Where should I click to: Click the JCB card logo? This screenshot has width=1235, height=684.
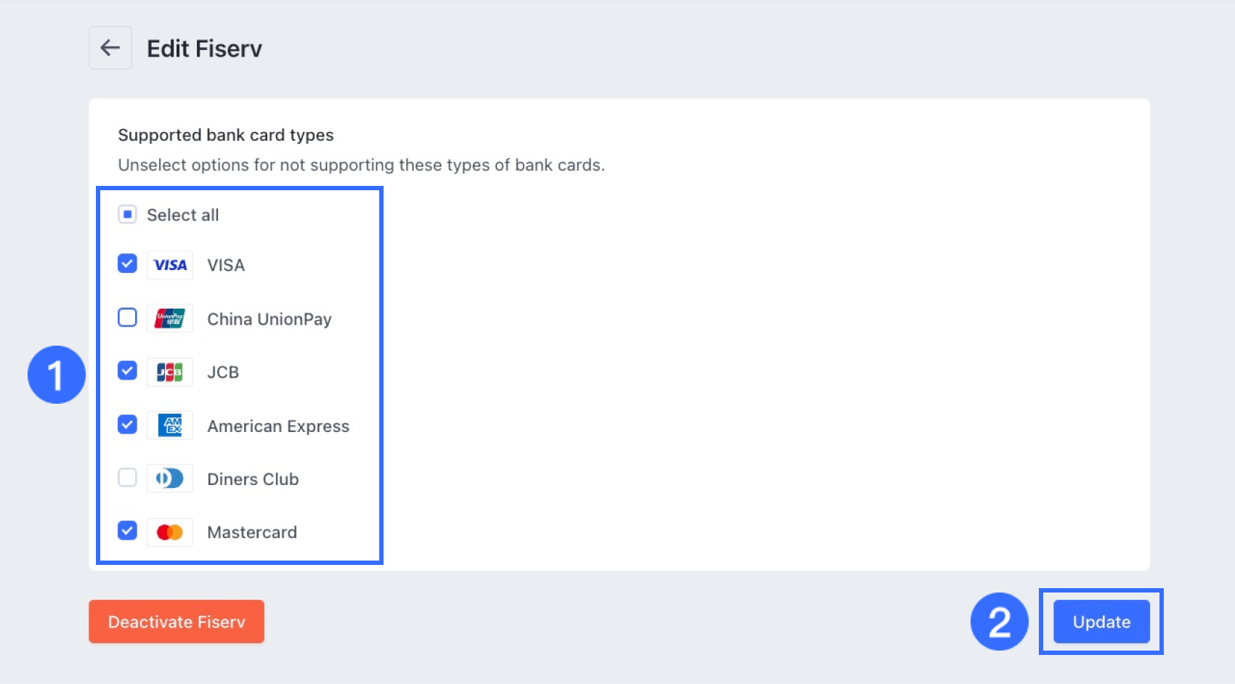point(170,372)
